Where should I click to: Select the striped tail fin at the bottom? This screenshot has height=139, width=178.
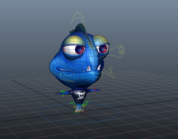pos(78,109)
